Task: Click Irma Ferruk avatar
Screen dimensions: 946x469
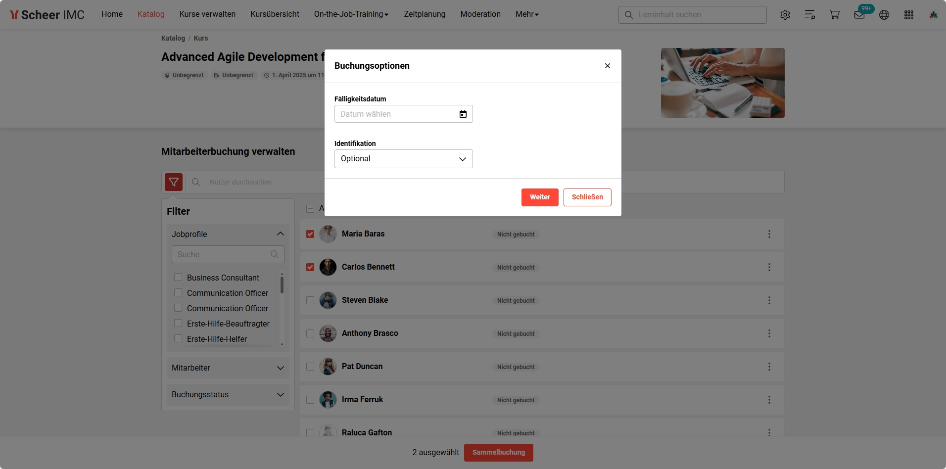Action: (x=328, y=400)
